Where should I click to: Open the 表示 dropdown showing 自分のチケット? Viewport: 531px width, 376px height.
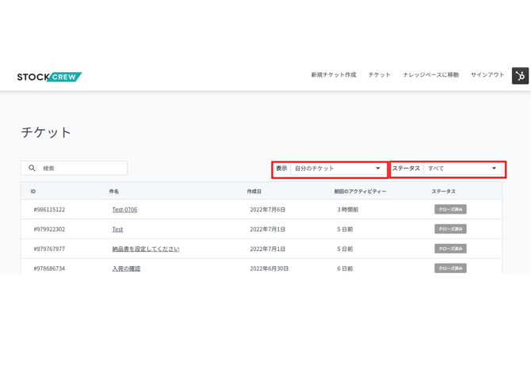pyautogui.click(x=338, y=169)
